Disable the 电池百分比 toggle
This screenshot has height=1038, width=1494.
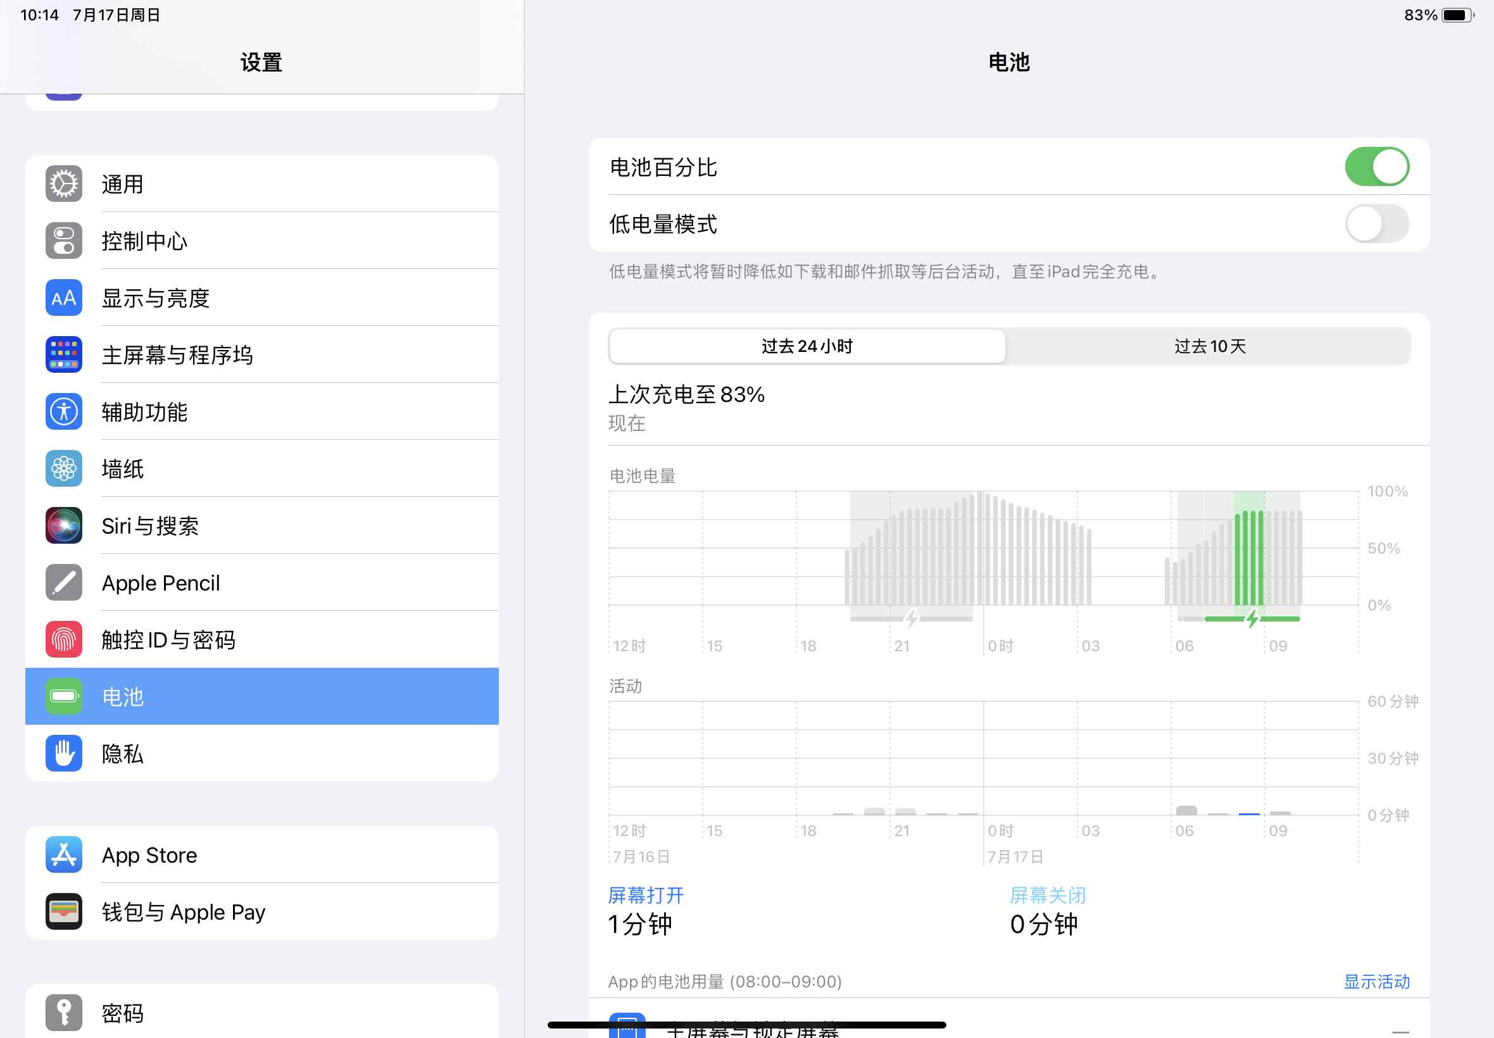pyautogui.click(x=1376, y=167)
